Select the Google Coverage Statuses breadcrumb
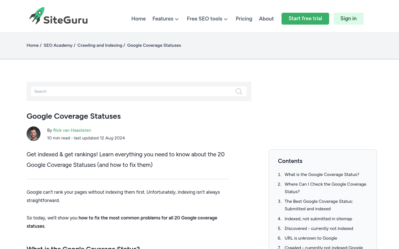This screenshot has height=249, width=399. [154, 45]
